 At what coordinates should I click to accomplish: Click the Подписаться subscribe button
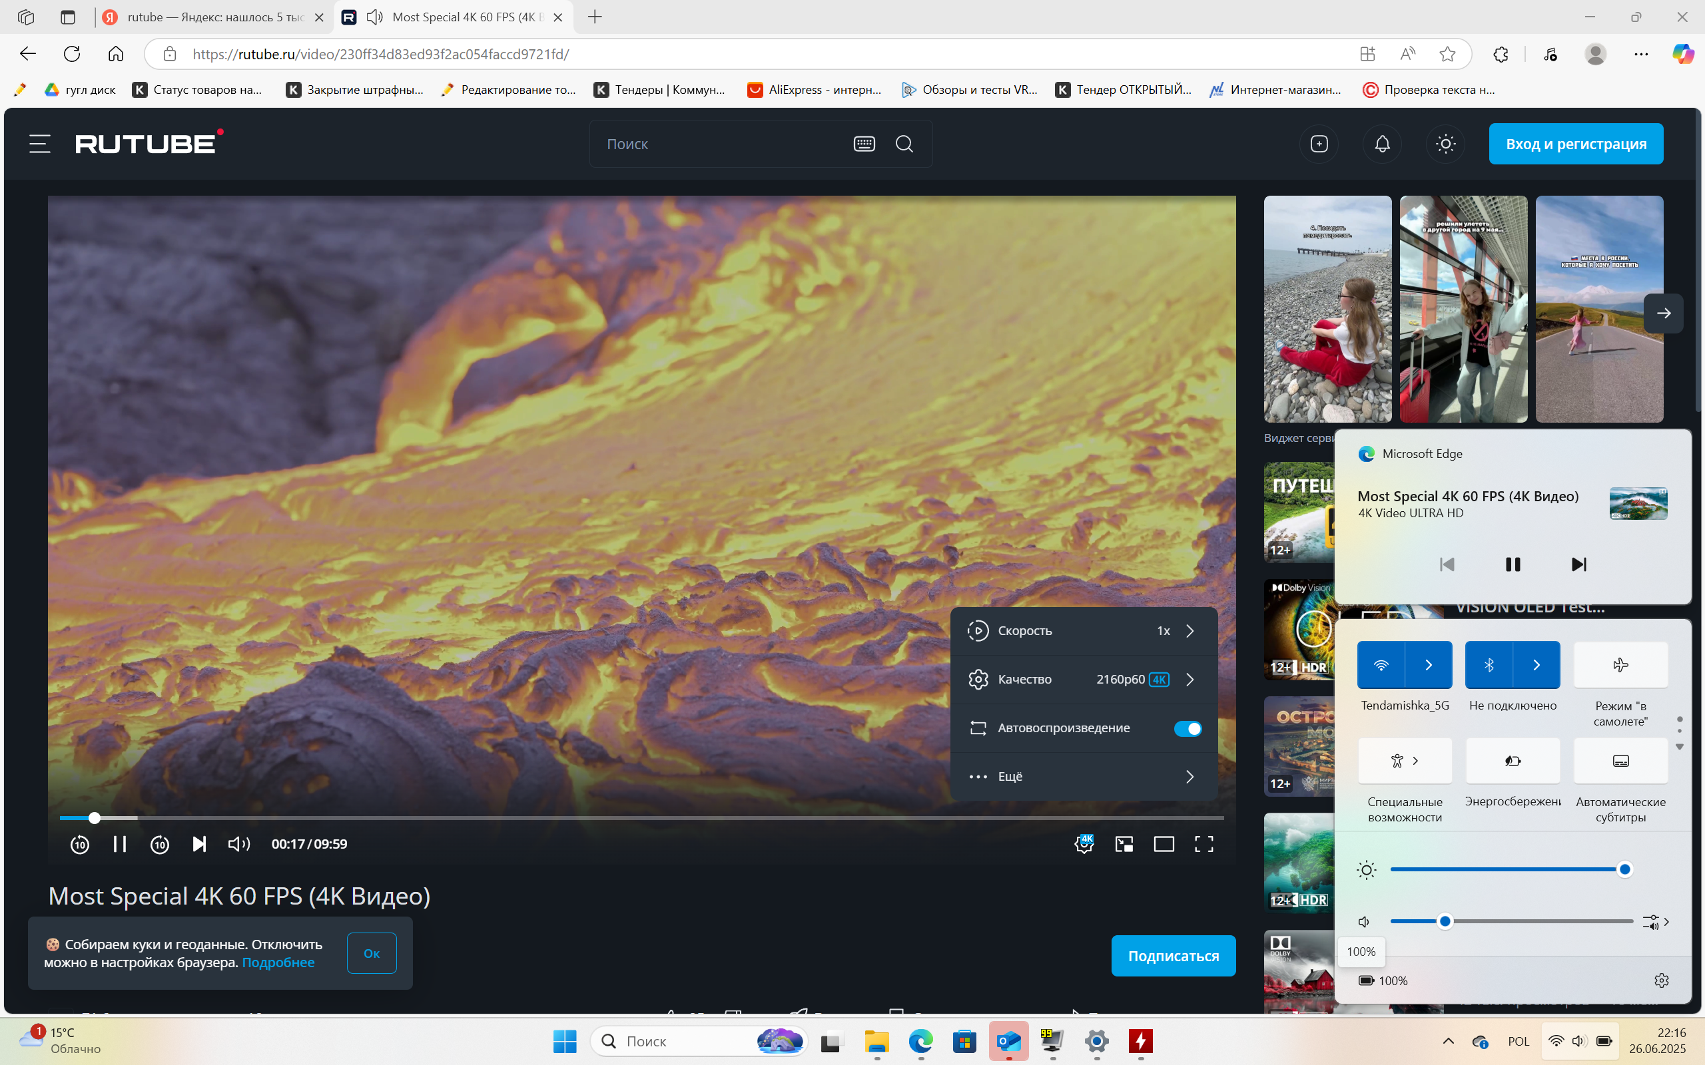1173,956
